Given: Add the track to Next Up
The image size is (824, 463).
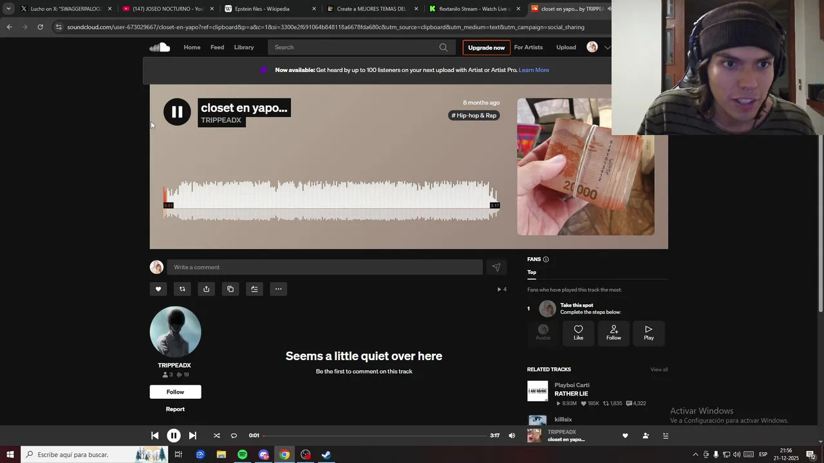Looking at the screenshot, I should click(254, 289).
